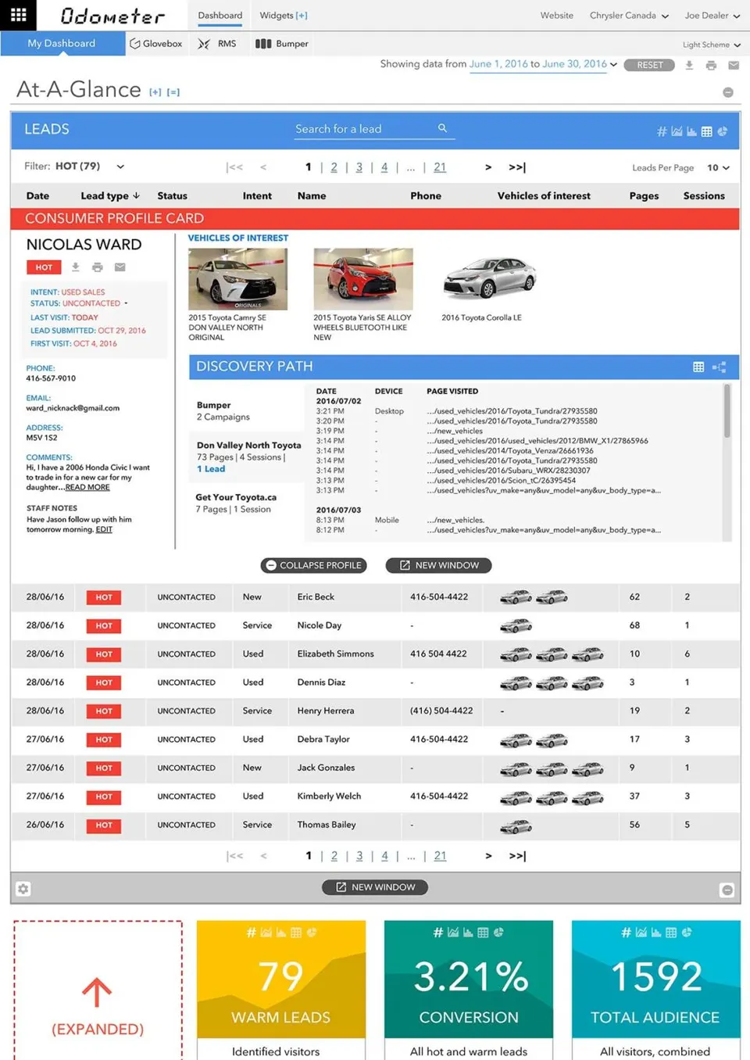Switch Leads panel to table view
Image resolution: width=750 pixels, height=1060 pixels.
(x=706, y=131)
